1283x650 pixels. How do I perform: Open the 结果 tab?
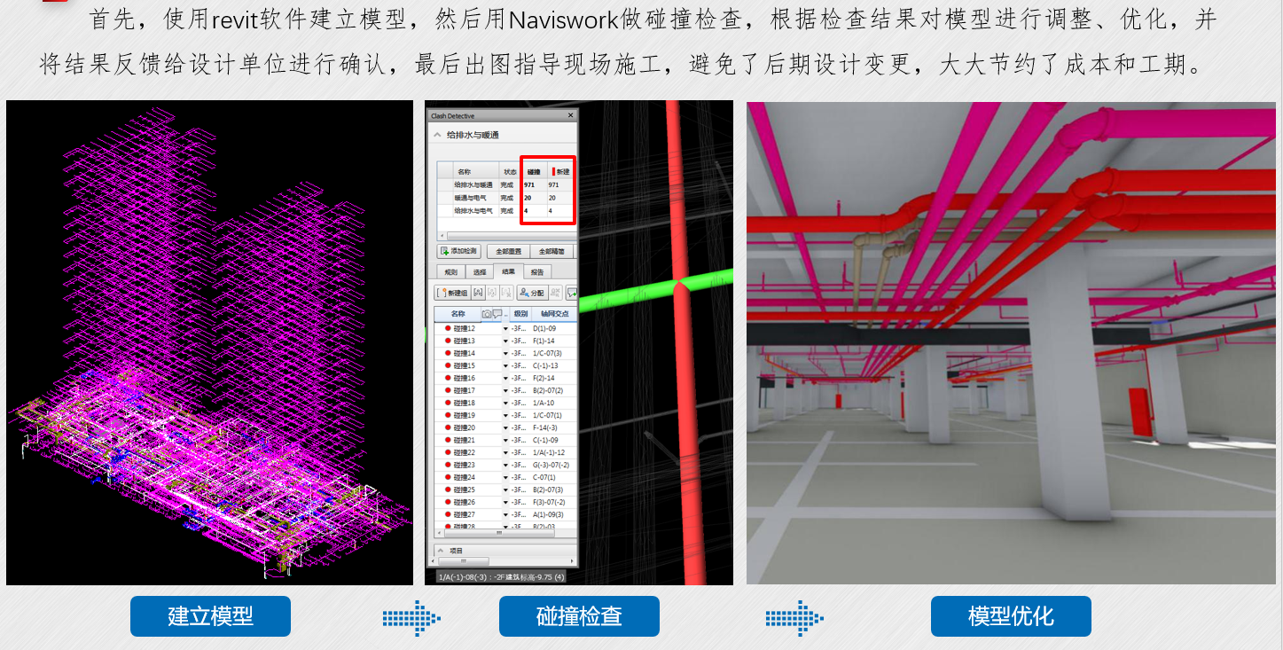[508, 271]
